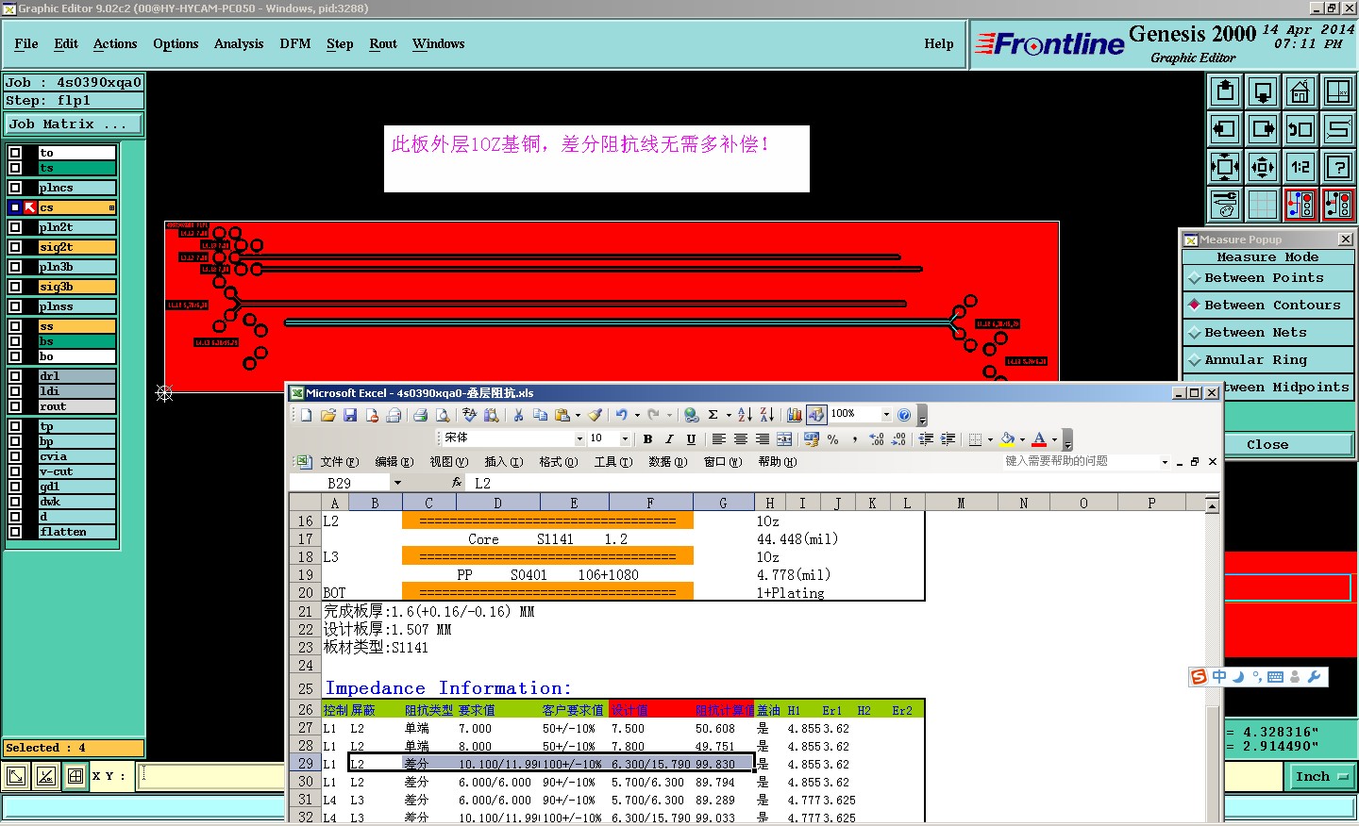The image size is (1359, 826).
Task: Click the colored net highlight icon
Action: click(x=1300, y=205)
